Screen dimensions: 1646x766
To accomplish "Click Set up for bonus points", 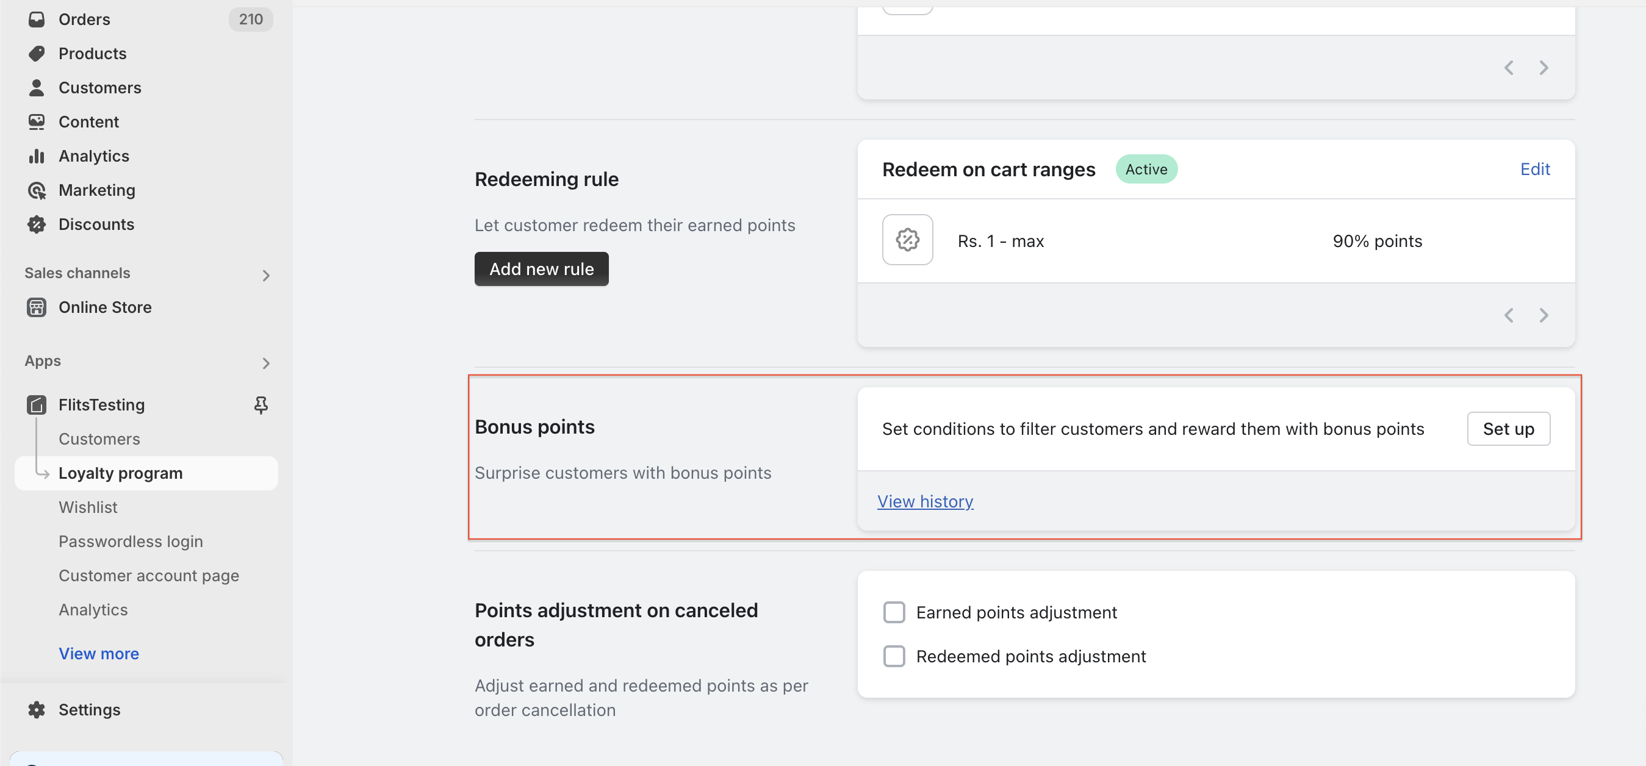I will pyautogui.click(x=1508, y=429).
